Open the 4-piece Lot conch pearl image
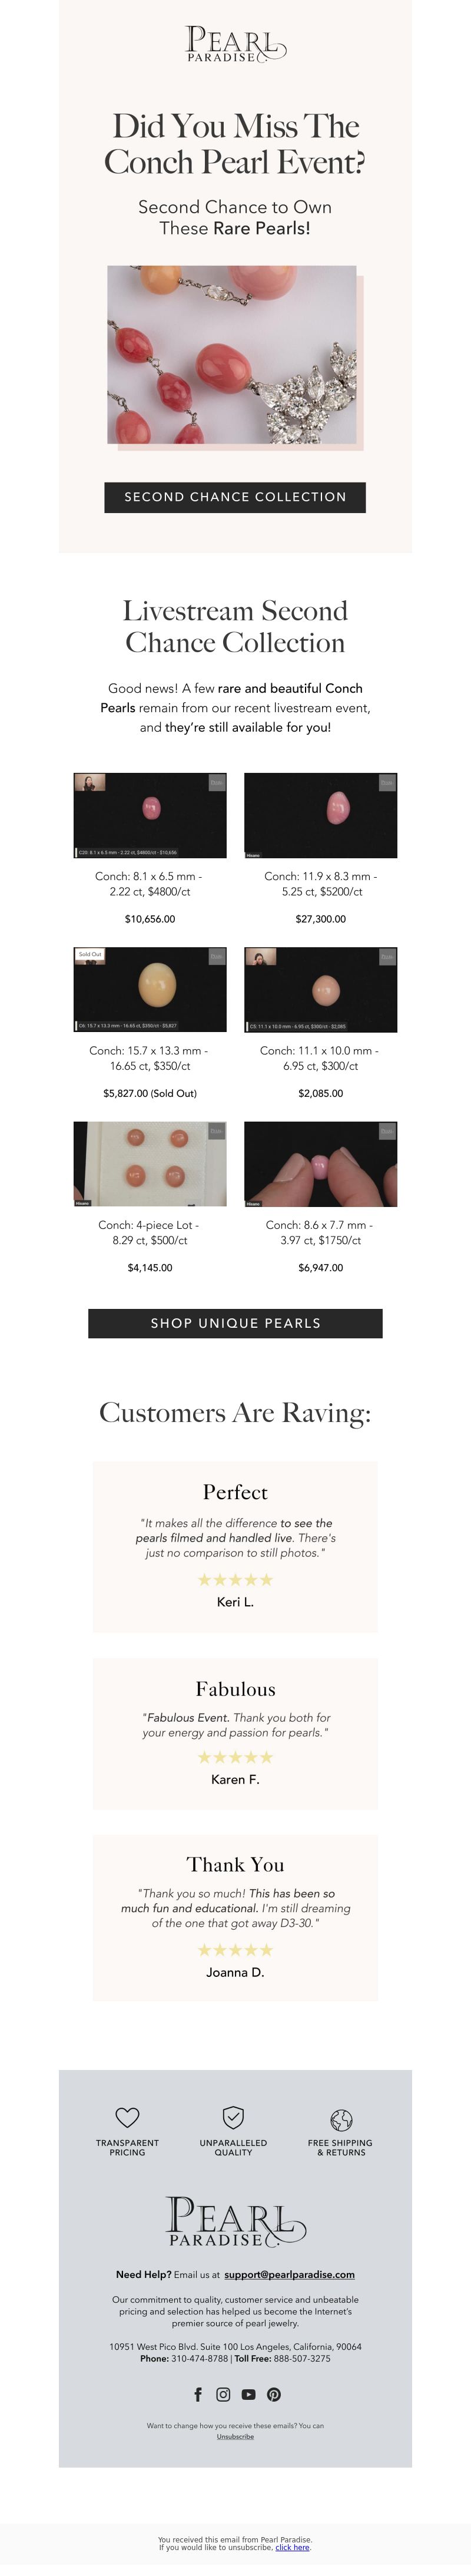 coord(150,1163)
